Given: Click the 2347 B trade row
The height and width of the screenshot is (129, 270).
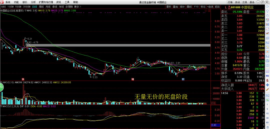Looking at the screenshot, I should (243, 118).
